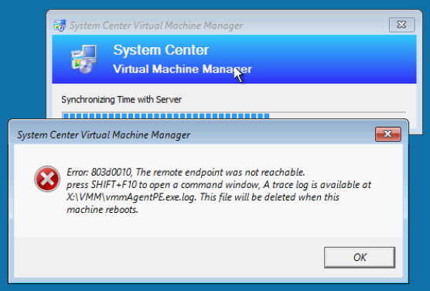Viewport: 430px width, 291px height.
Task: Close the error dialog with red X
Action: (x=387, y=134)
